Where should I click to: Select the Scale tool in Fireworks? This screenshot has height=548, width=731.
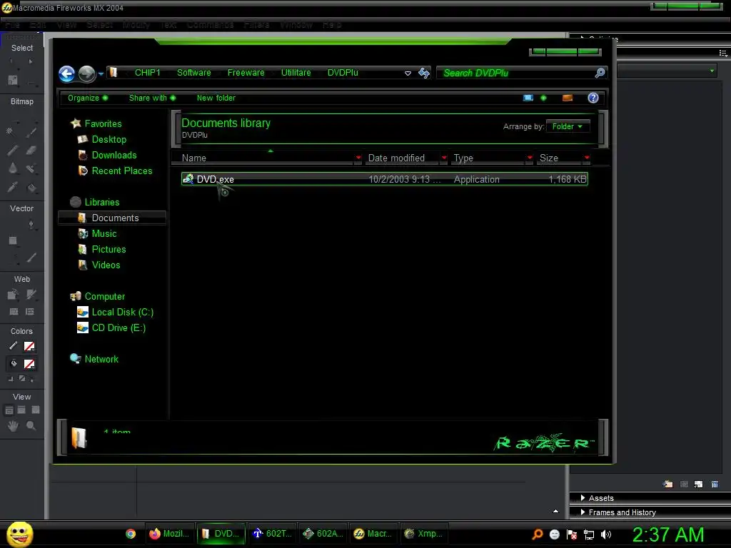tap(13, 80)
